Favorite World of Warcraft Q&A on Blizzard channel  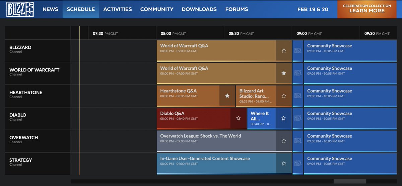pyautogui.click(x=284, y=50)
